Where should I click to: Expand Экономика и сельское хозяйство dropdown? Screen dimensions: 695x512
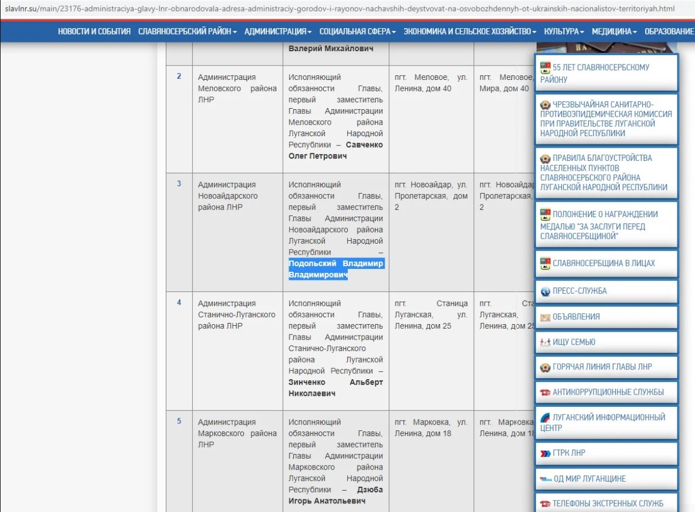470,32
